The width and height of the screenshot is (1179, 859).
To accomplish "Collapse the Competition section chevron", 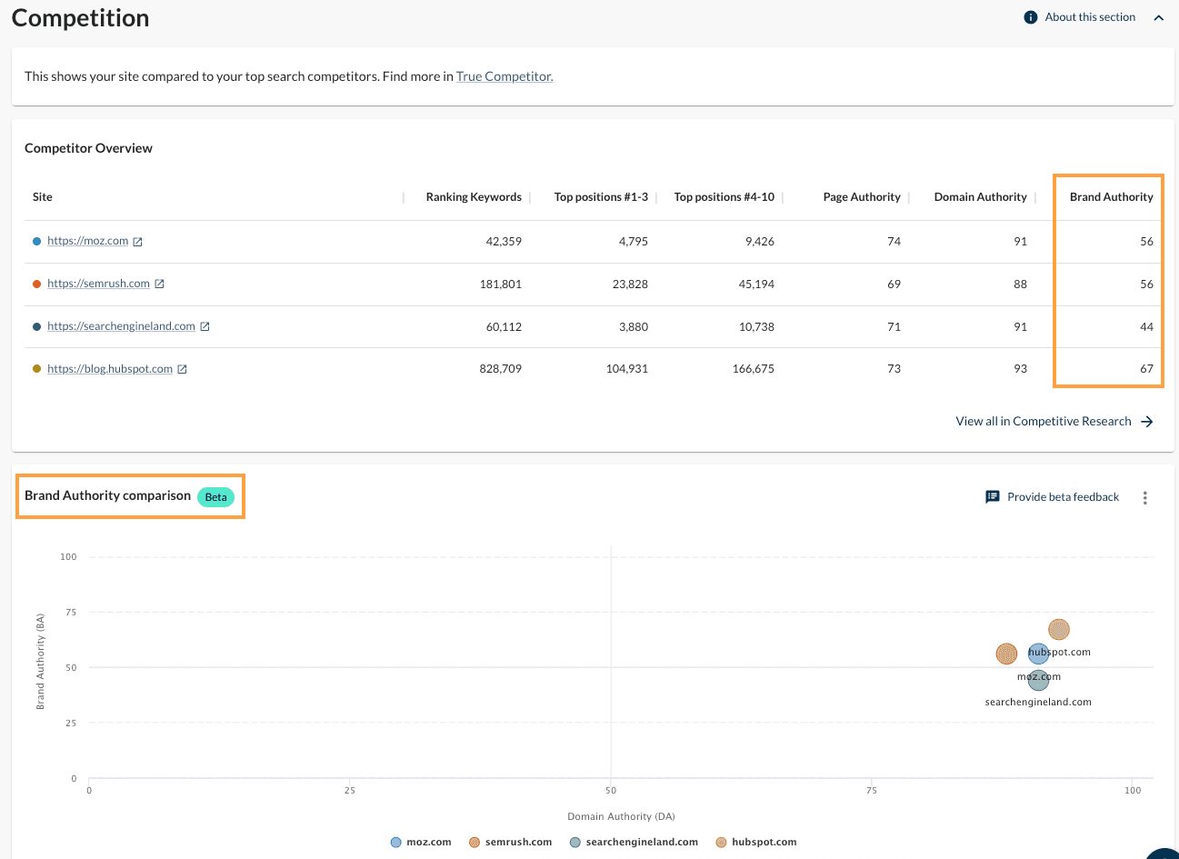I will [1159, 17].
